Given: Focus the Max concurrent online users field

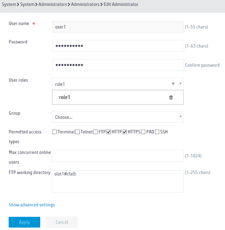Looking at the screenshot, I should (x=118, y=156).
